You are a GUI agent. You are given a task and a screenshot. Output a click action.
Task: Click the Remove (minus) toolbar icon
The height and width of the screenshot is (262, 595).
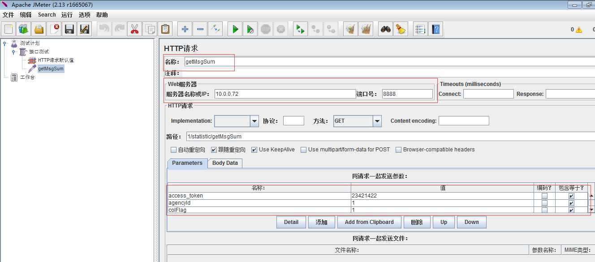200,30
